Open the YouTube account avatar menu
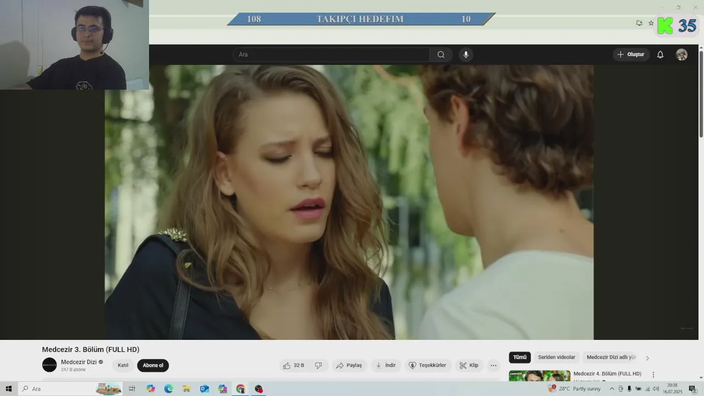 click(681, 54)
